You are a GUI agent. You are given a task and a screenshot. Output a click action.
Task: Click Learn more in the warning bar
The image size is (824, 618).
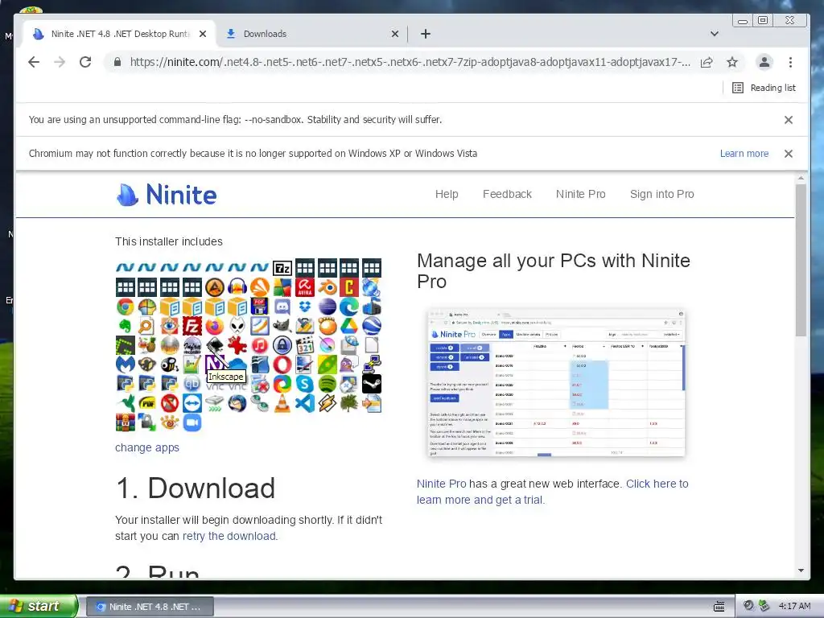tap(744, 154)
